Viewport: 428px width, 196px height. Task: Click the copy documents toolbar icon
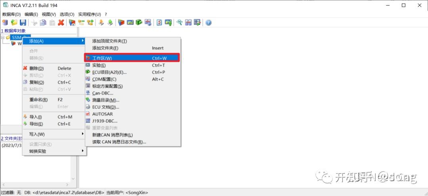[x=43, y=23]
